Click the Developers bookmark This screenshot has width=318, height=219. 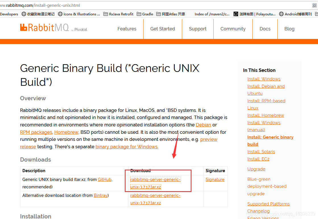pyautogui.click(x=9, y=14)
